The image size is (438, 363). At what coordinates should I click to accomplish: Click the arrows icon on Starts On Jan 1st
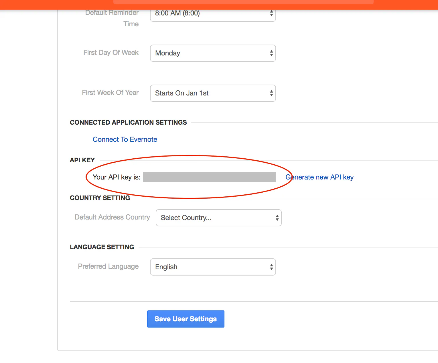point(271,93)
